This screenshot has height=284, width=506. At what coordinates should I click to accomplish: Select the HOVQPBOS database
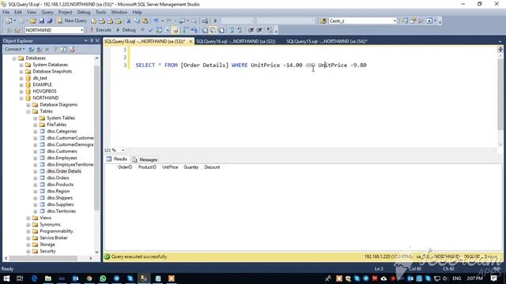[44, 92]
